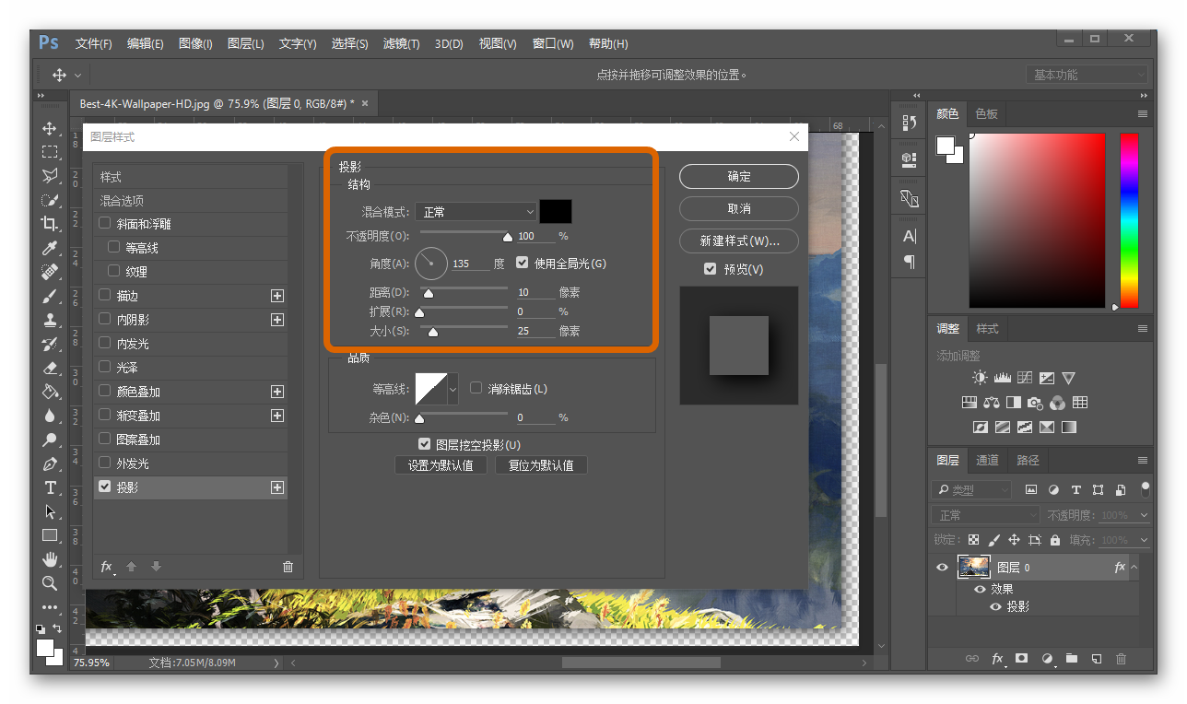
Task: Click the fx icon in Layer Style dialog bottom
Action: click(x=107, y=567)
